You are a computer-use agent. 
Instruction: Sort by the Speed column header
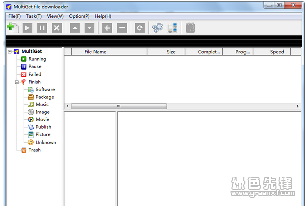click(272, 52)
